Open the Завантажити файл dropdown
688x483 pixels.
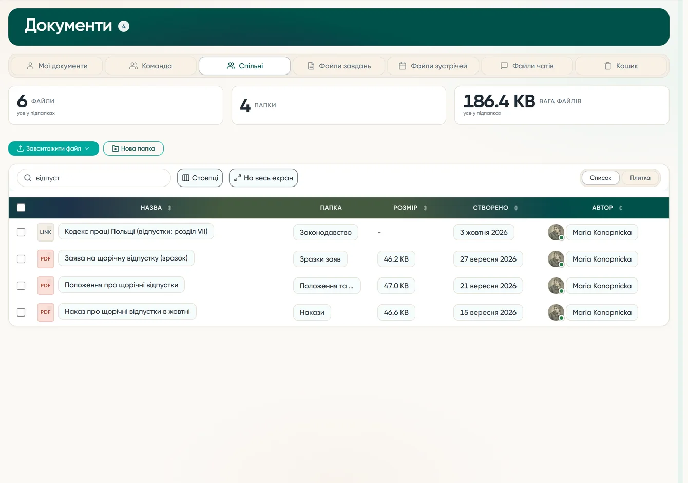pyautogui.click(x=53, y=148)
